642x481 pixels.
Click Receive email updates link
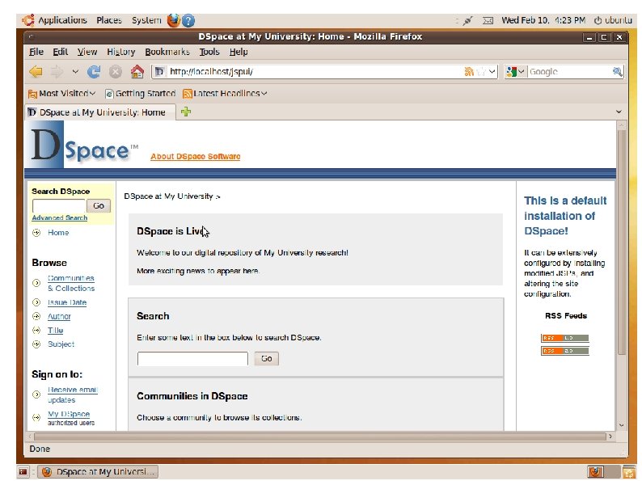pos(73,395)
